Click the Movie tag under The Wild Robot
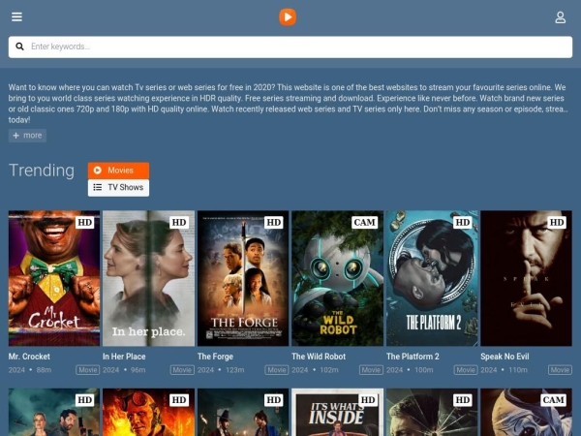The width and height of the screenshot is (581, 436). [x=371, y=370]
